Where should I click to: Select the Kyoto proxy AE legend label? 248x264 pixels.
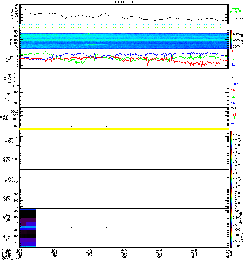pos(236,10)
